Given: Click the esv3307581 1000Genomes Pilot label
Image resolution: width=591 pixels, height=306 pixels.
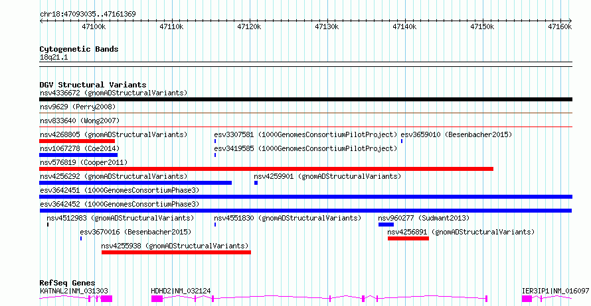Looking at the screenshot, I should (305, 134).
